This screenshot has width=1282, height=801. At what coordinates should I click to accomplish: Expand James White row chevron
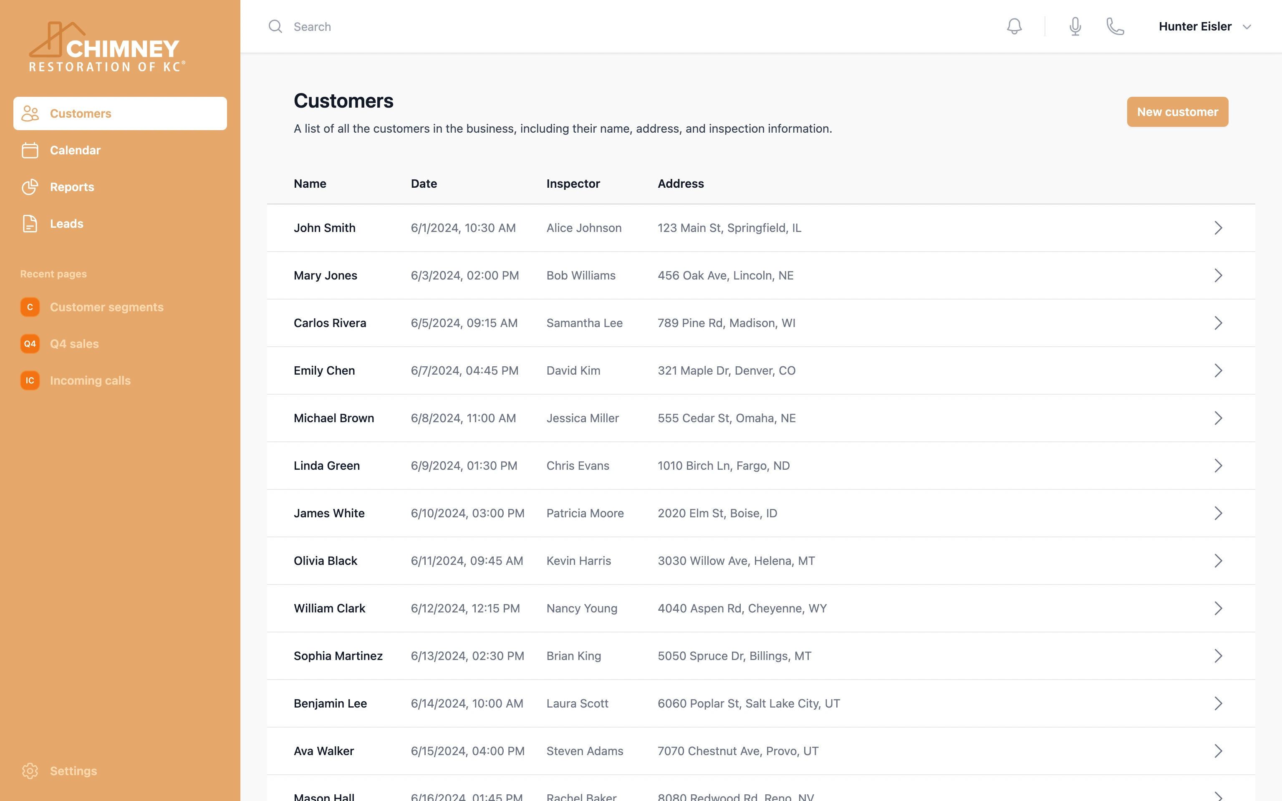pos(1218,513)
